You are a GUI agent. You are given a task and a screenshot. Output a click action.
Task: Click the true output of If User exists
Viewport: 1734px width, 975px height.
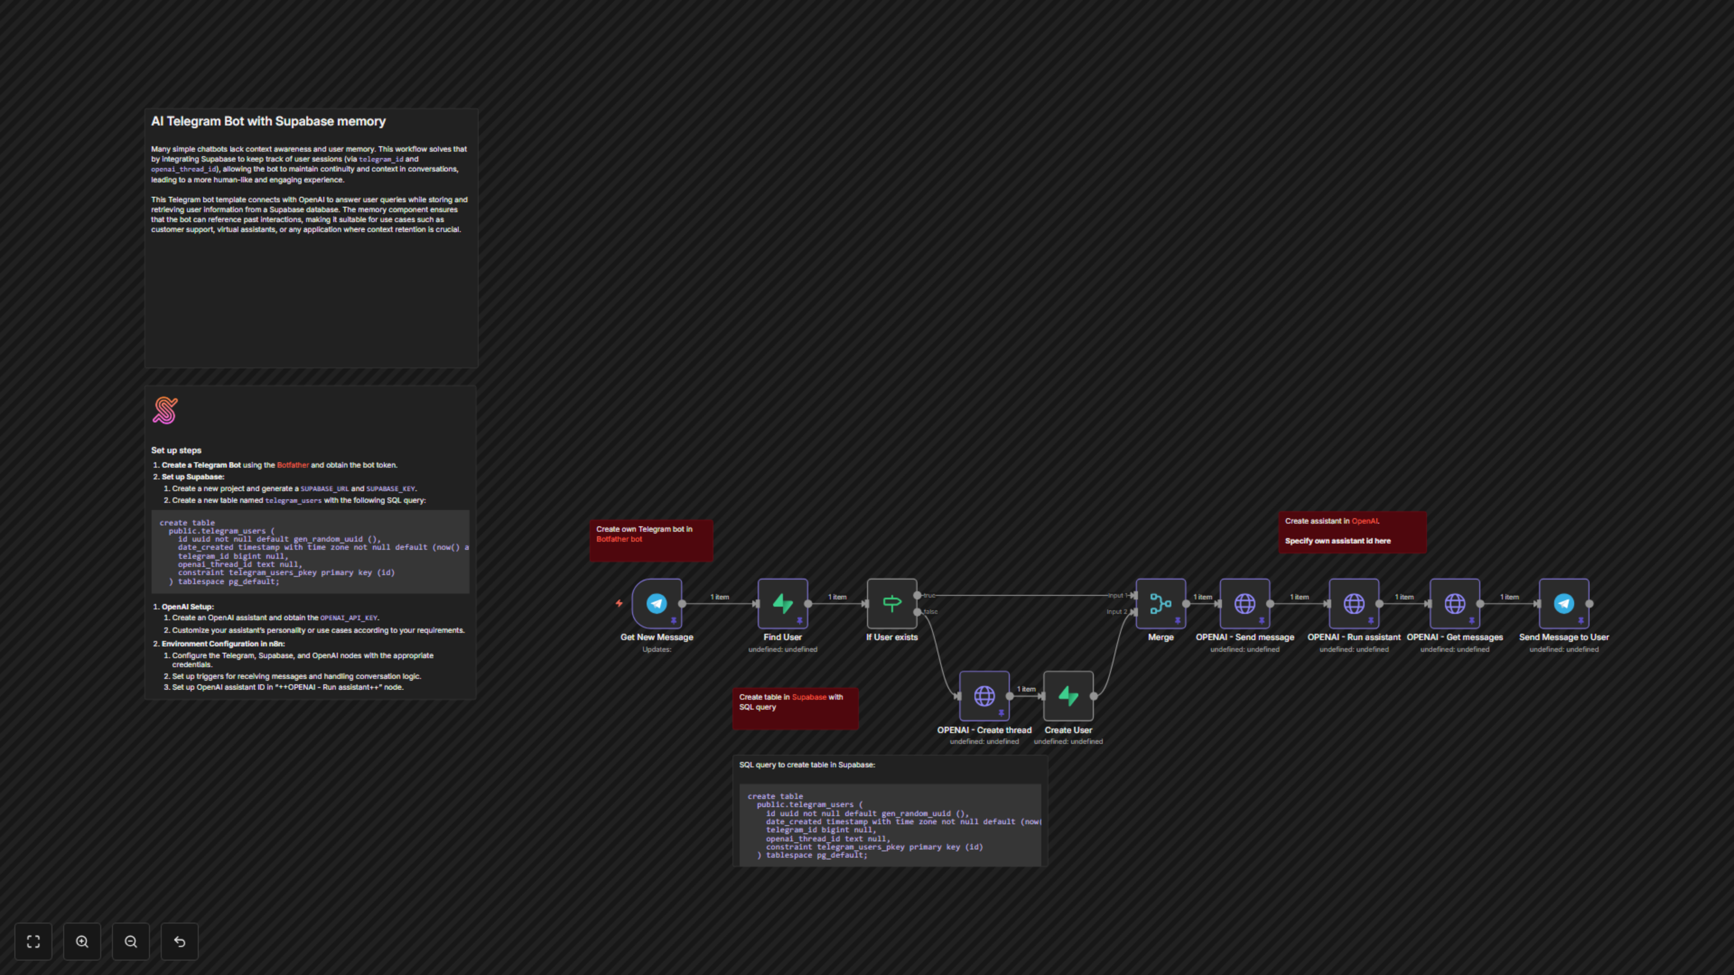point(918,595)
